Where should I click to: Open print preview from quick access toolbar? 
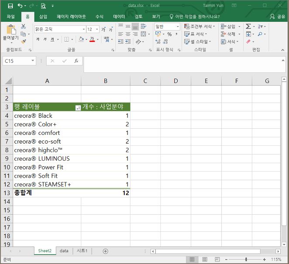click(43, 6)
